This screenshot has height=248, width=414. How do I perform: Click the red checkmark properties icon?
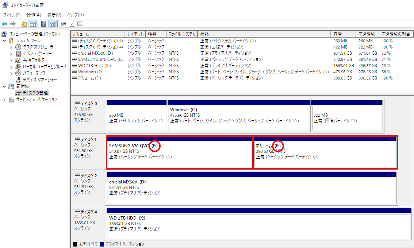click(x=72, y=24)
